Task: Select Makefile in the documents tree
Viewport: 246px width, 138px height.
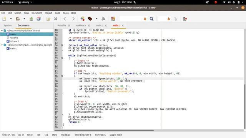Action: (x=14, y=38)
